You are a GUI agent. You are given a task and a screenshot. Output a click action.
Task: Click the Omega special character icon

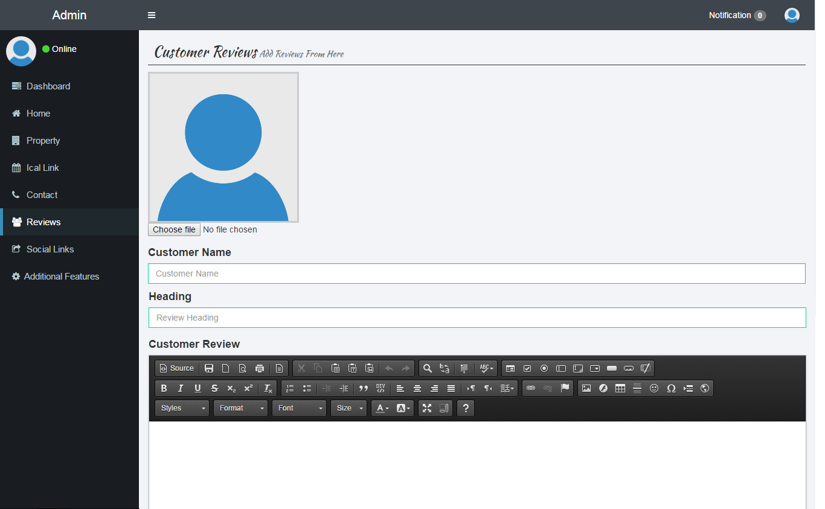671,388
